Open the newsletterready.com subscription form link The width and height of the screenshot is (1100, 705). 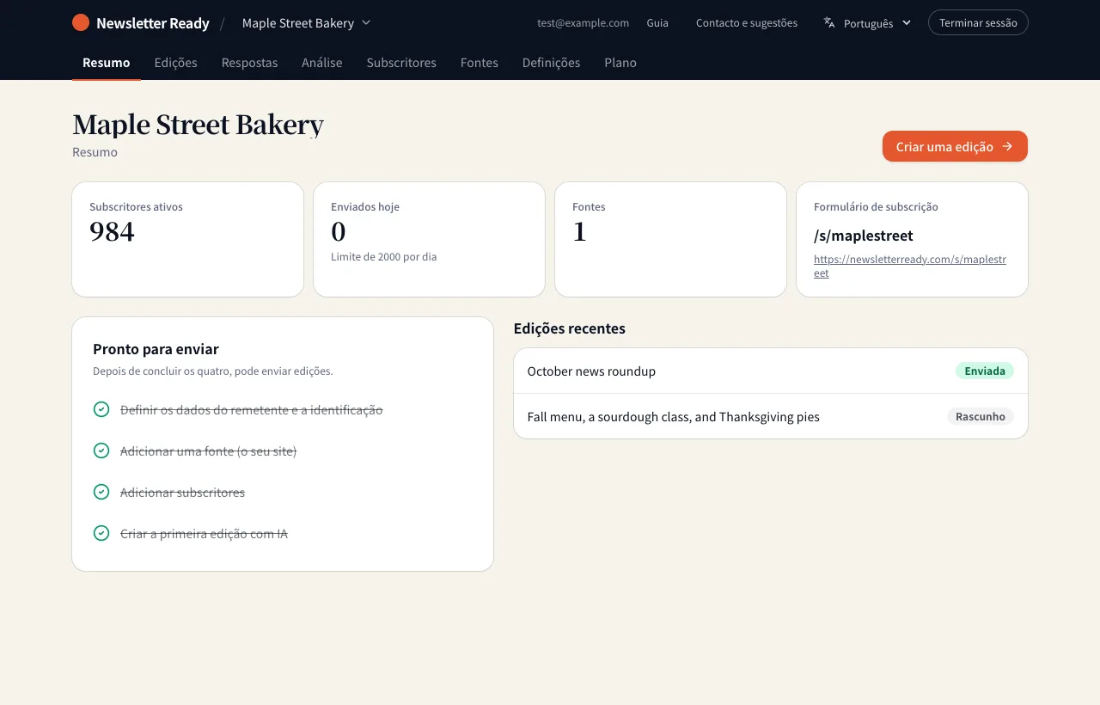(x=910, y=266)
